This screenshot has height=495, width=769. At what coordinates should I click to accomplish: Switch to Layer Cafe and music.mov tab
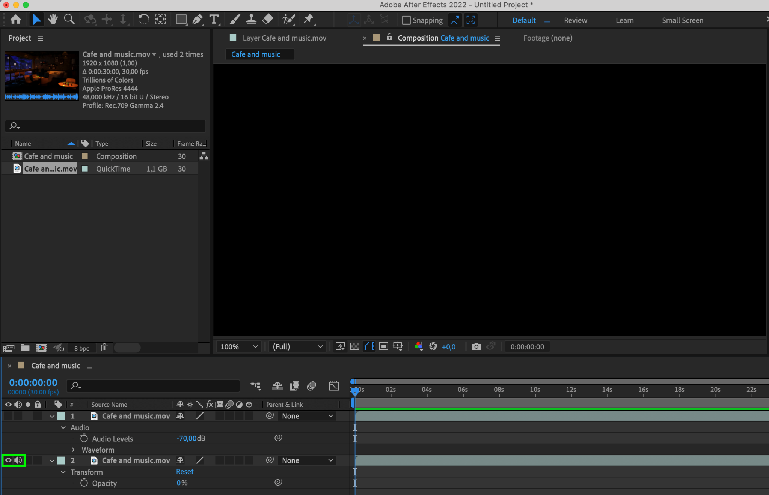(x=284, y=38)
